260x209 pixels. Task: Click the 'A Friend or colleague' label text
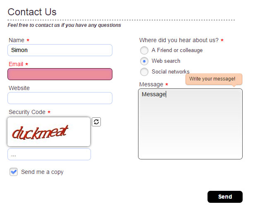pos(177,50)
